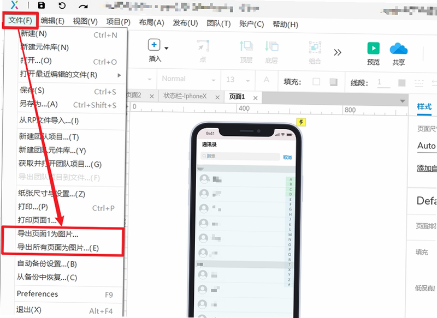437x318 pixels.
Task: Click the Group (组合) icon
Action: point(315,47)
